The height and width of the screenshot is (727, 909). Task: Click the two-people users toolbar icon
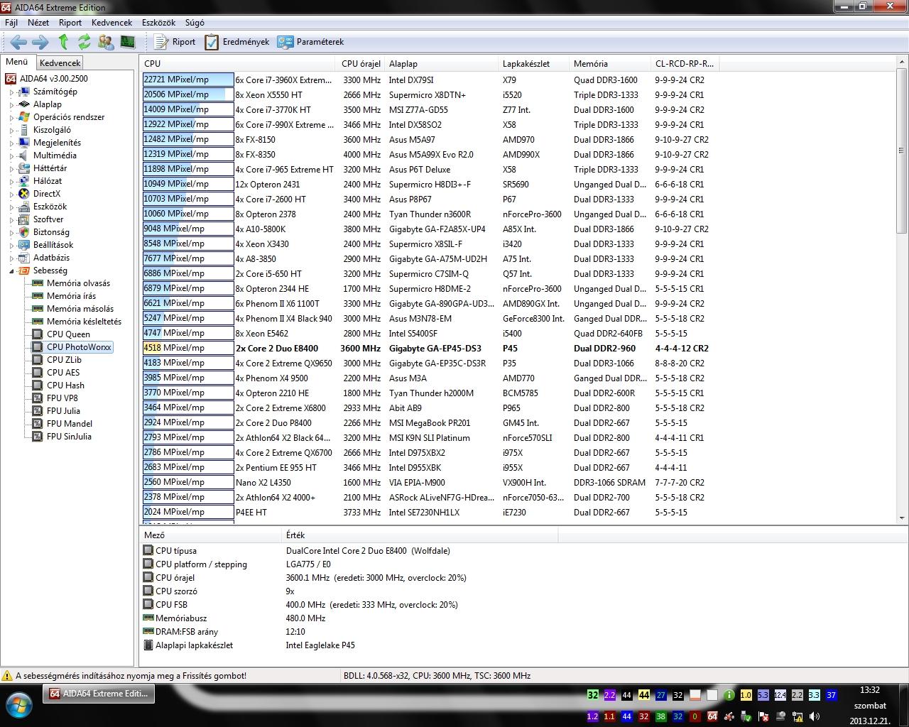point(106,42)
